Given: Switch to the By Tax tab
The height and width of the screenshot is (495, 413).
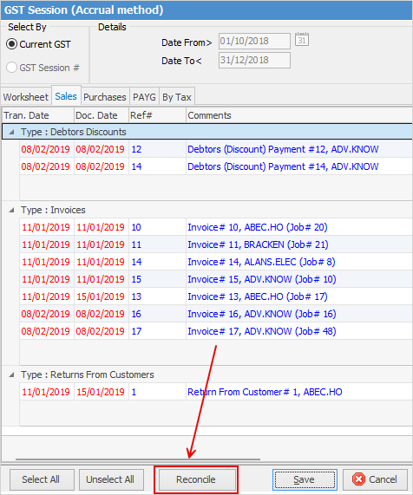Looking at the screenshot, I should click(x=177, y=97).
